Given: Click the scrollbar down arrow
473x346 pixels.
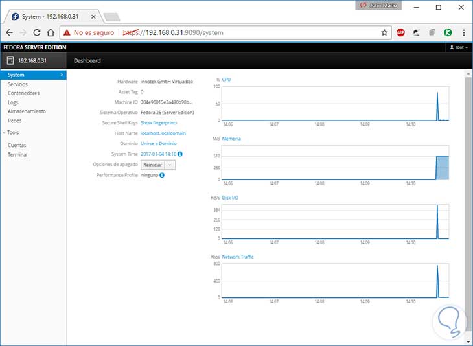Looking at the screenshot, I should pyautogui.click(x=468, y=342).
